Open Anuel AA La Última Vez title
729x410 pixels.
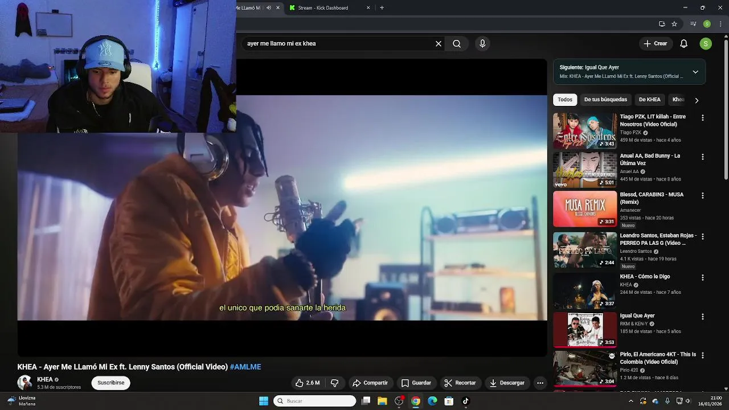click(650, 159)
